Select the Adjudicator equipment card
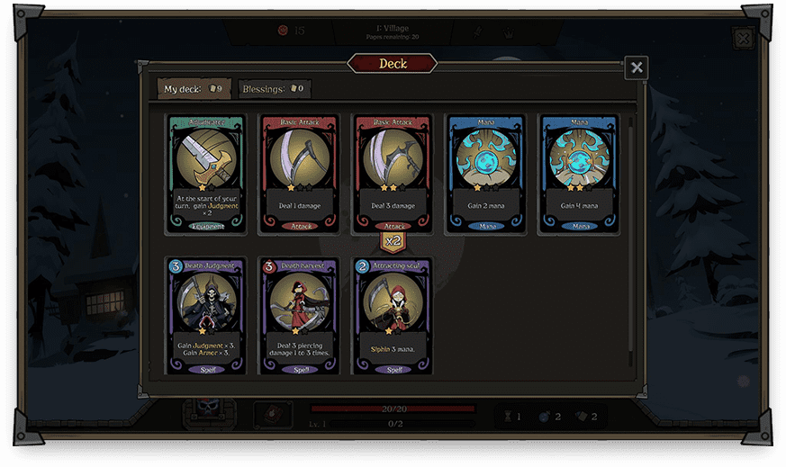The image size is (786, 467). pos(206,174)
